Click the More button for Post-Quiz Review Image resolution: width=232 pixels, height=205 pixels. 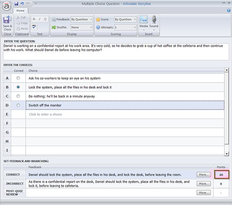click(x=204, y=193)
